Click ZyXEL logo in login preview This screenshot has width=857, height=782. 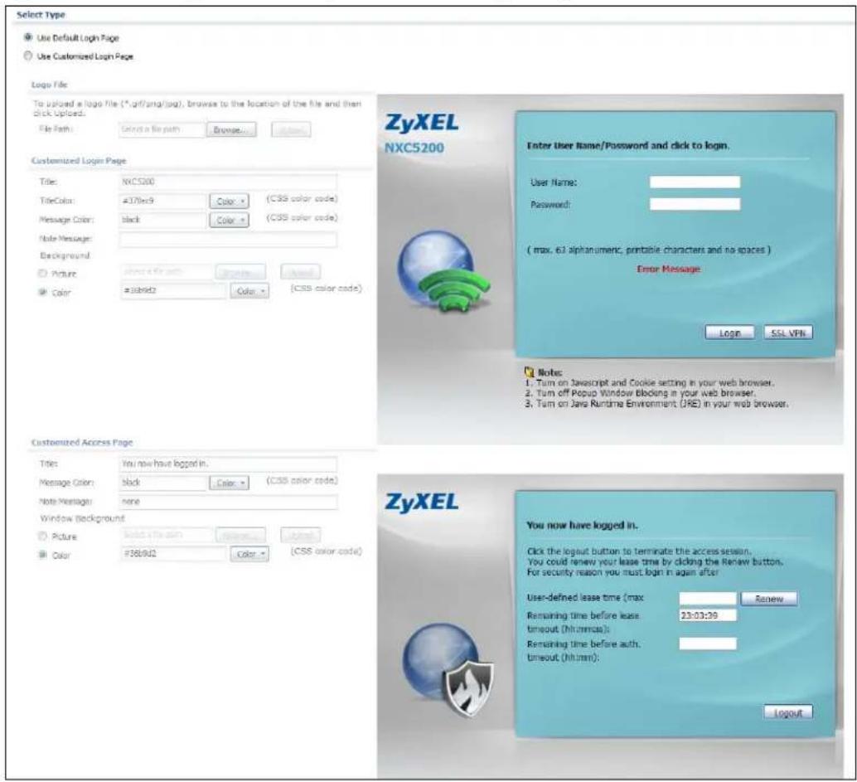click(421, 124)
